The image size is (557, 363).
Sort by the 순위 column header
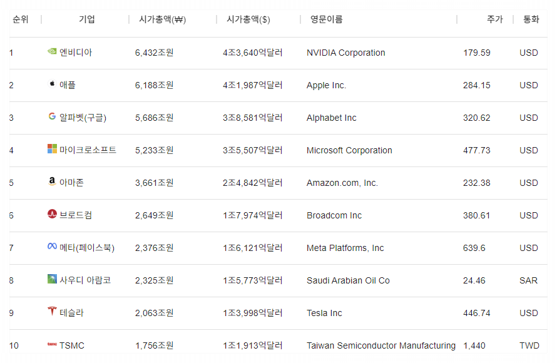pos(20,19)
